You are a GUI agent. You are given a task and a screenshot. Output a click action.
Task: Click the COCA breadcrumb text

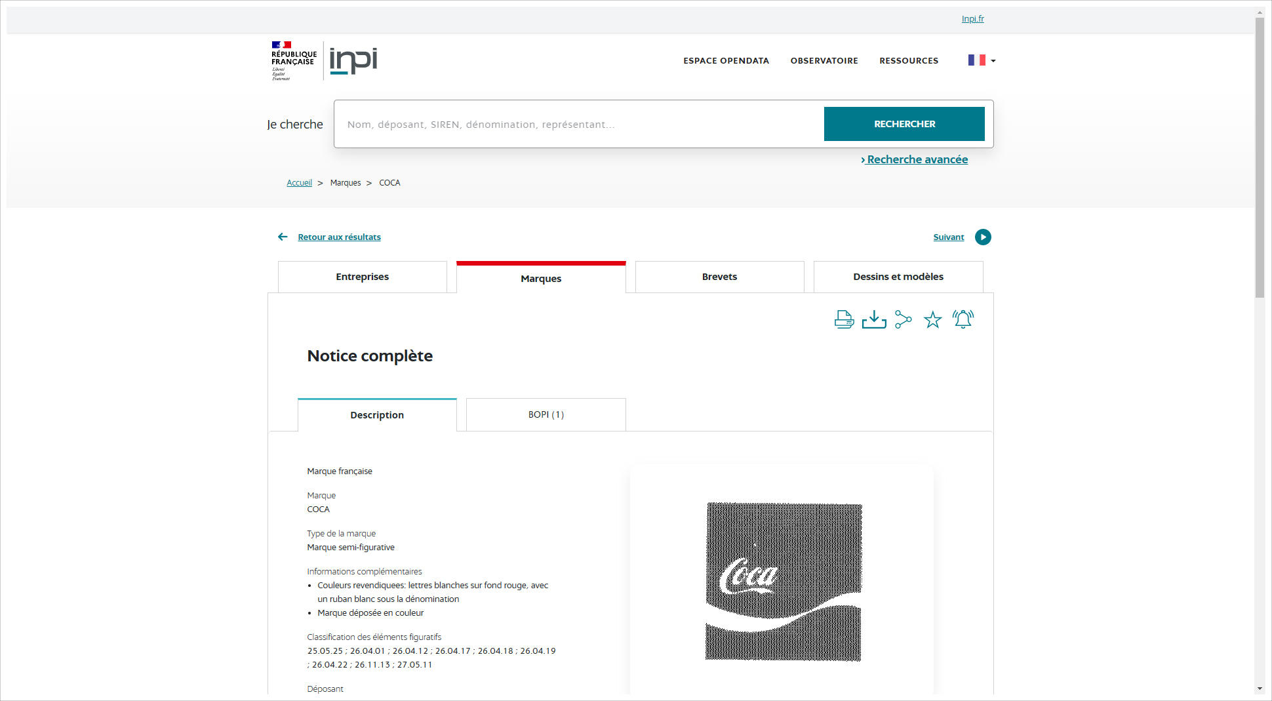pos(389,183)
